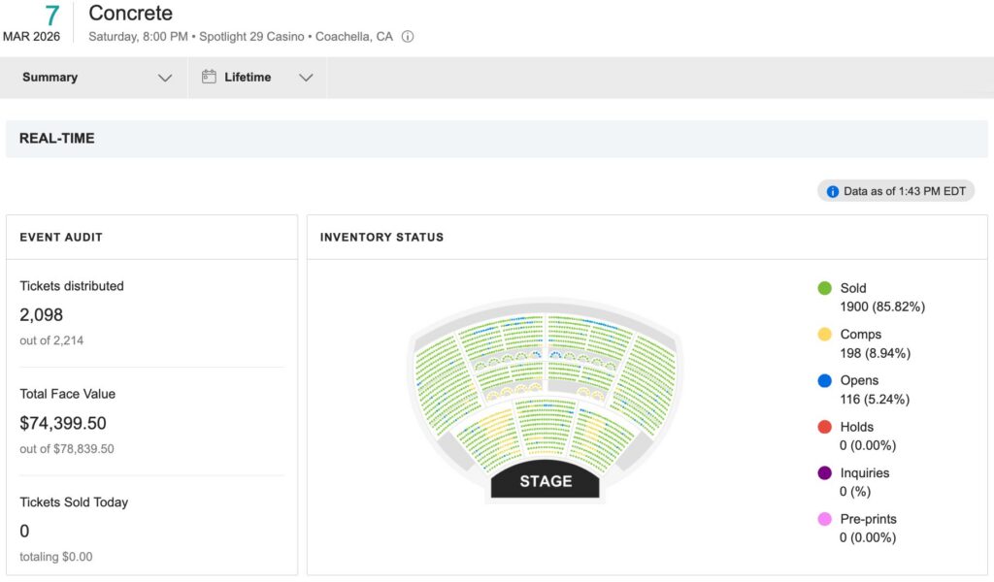
Task: Click the yellow Comps legend dot
Action: [824, 335]
